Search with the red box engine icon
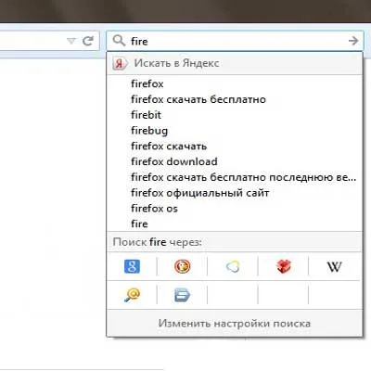This screenshot has width=371, height=371. pyautogui.click(x=283, y=266)
